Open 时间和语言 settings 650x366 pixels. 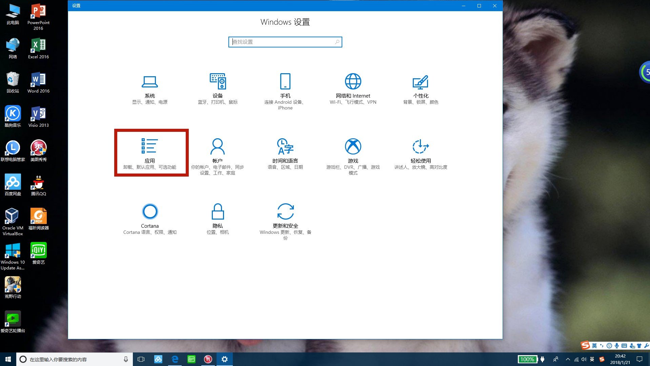click(x=285, y=152)
